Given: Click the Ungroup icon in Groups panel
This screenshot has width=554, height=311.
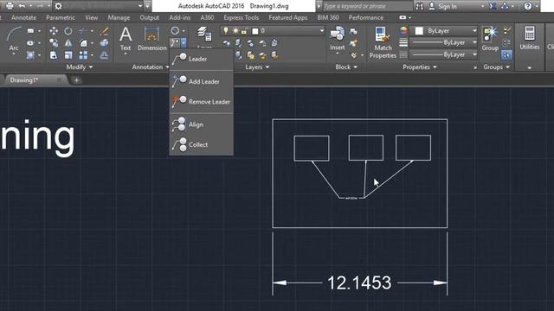Looking at the screenshot, I should [x=507, y=31].
